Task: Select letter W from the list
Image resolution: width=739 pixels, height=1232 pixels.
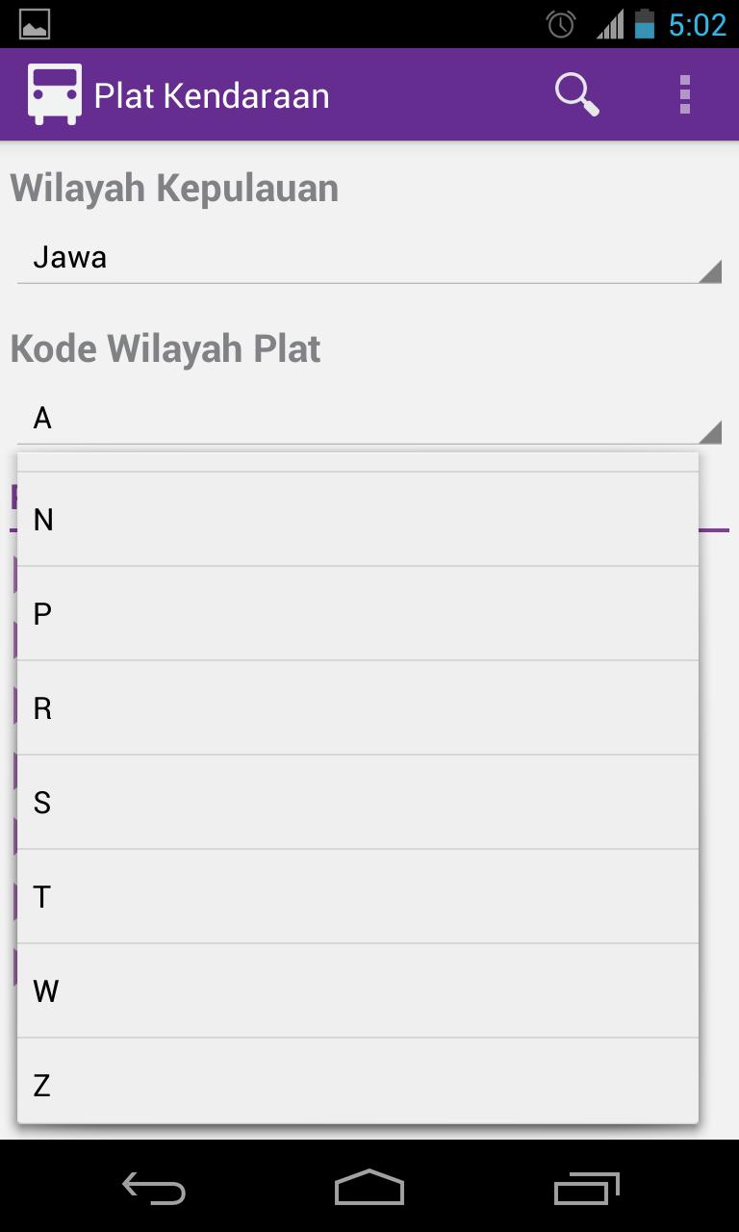Action: coord(357,989)
